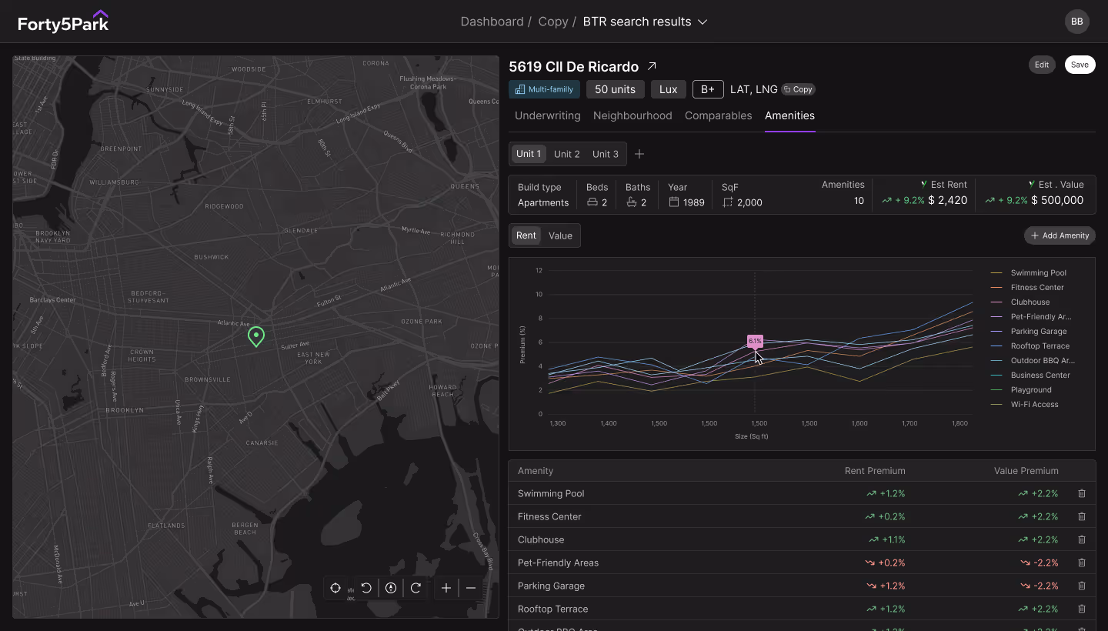Hide the Clubhouse line in the chart legend
Image resolution: width=1108 pixels, height=631 pixels.
1029,302
